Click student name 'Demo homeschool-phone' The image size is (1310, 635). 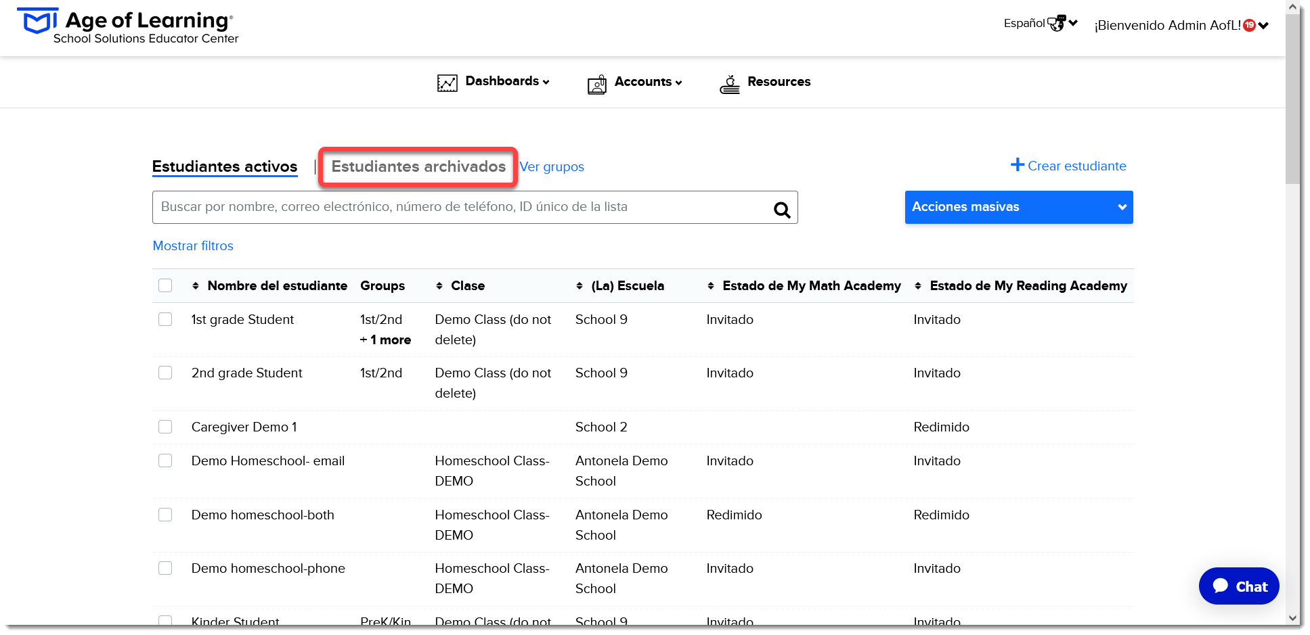[268, 569]
